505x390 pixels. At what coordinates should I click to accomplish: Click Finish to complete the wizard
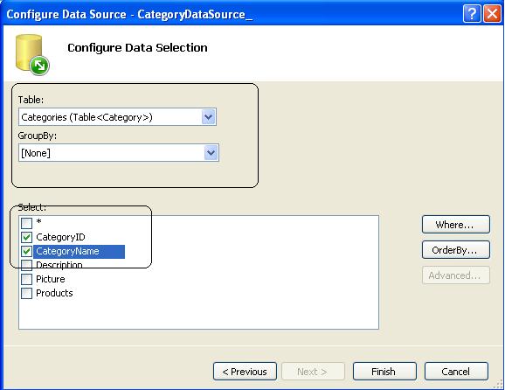pos(384,372)
